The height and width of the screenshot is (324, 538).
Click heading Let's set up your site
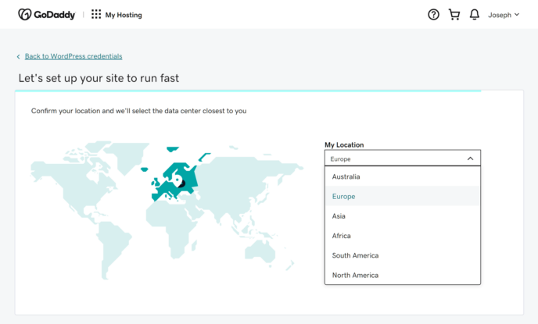[x=99, y=78]
